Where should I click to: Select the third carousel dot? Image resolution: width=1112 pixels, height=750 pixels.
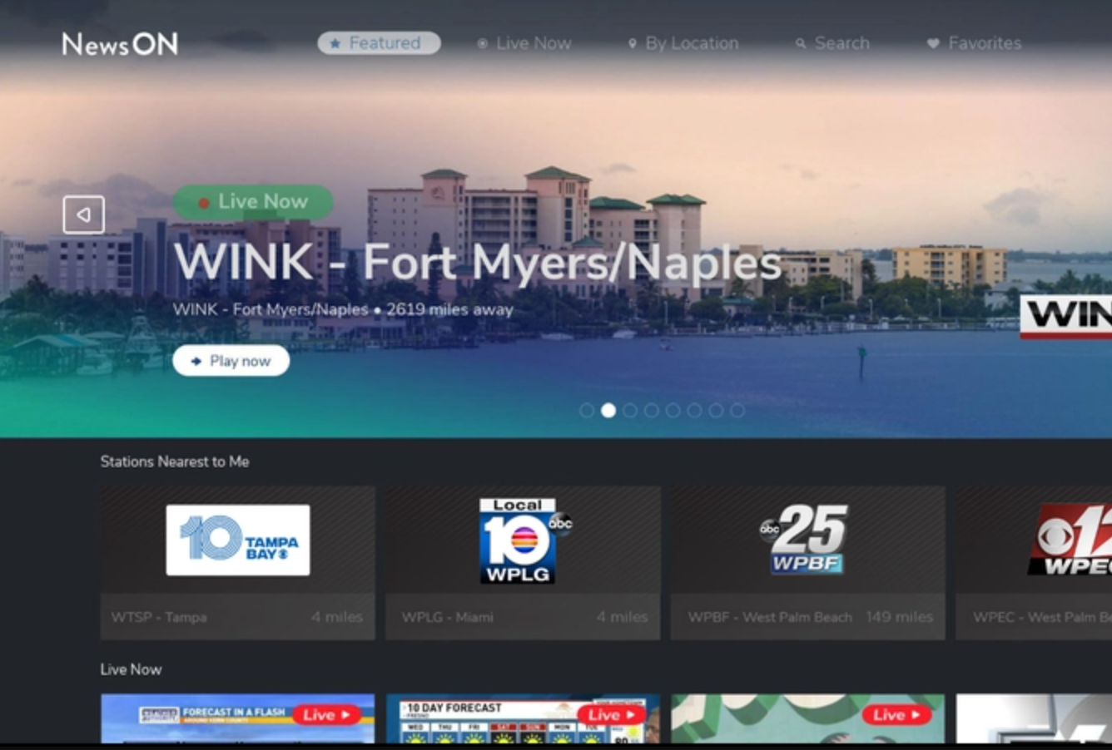point(630,410)
